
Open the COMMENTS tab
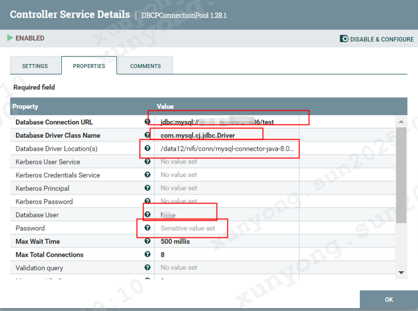145,66
